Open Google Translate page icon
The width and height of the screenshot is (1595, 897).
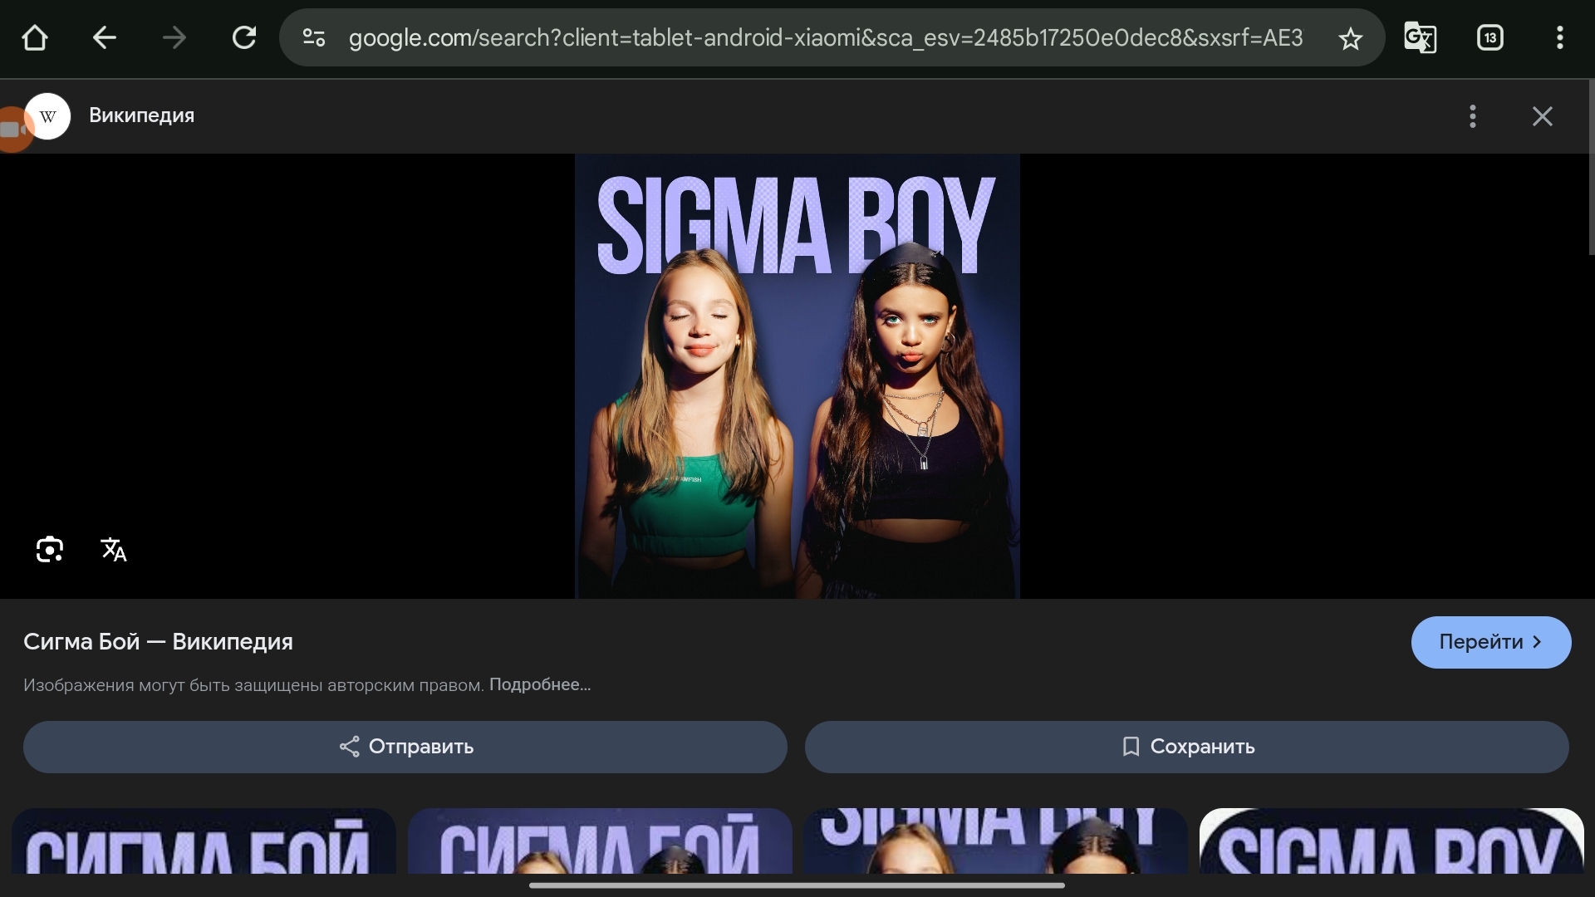pyautogui.click(x=1420, y=38)
